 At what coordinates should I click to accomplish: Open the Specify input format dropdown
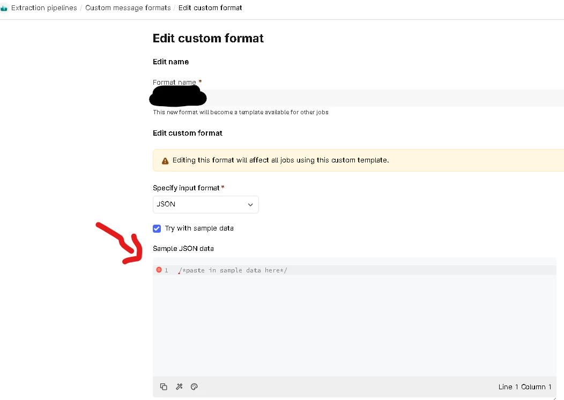(205, 204)
